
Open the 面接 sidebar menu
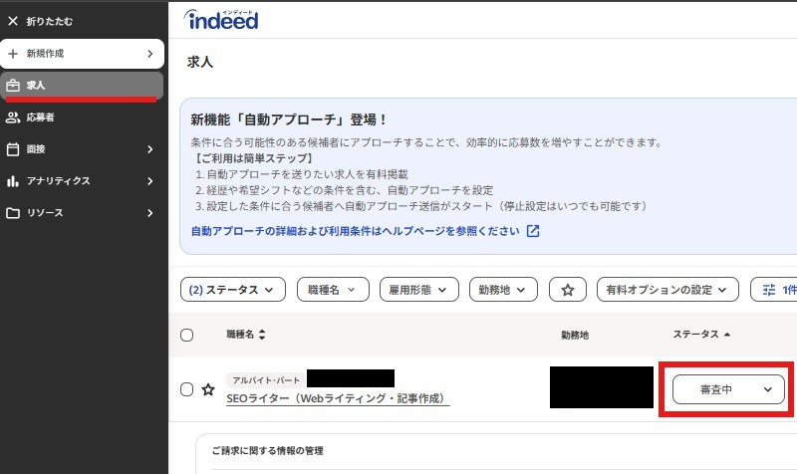point(80,149)
